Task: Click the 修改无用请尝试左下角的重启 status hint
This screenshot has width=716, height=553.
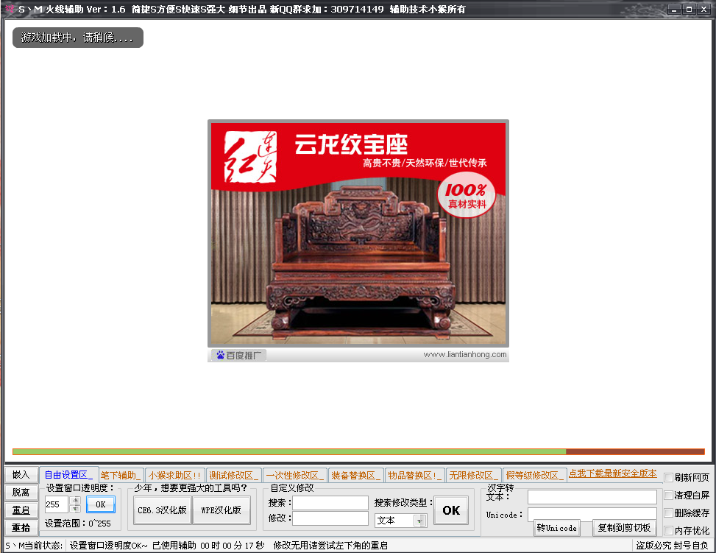Action: pos(330,546)
